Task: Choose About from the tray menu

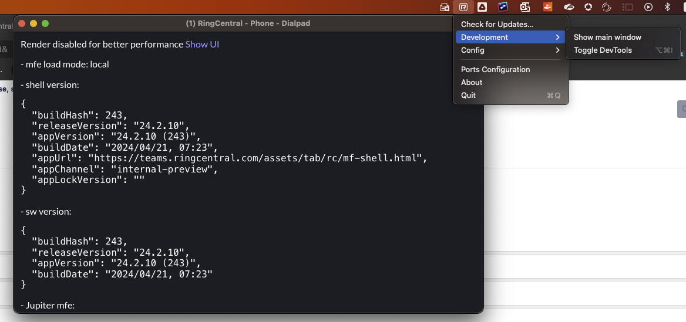Action: tap(510, 82)
